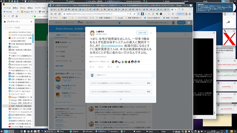Image resolution: width=237 pixels, height=133 pixels.
Task: Click @ryudokaoruko mention link in tweet
Action: tap(112, 46)
